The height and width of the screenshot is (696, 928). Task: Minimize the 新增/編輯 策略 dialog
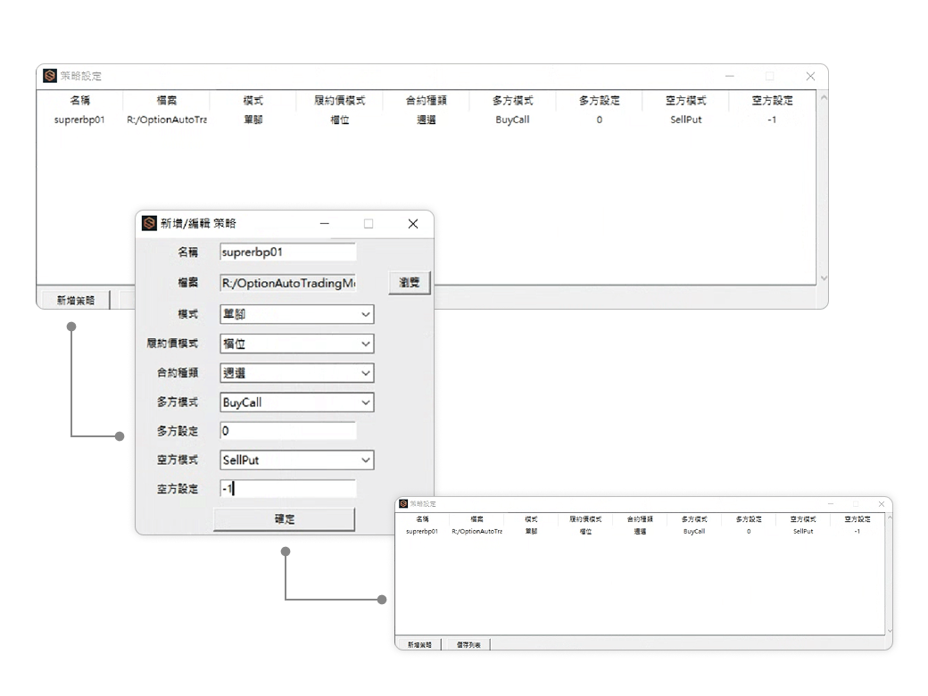click(325, 224)
